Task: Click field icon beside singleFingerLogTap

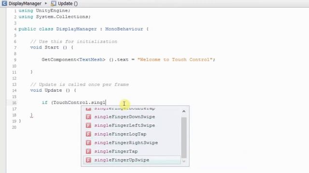Action: point(88,134)
